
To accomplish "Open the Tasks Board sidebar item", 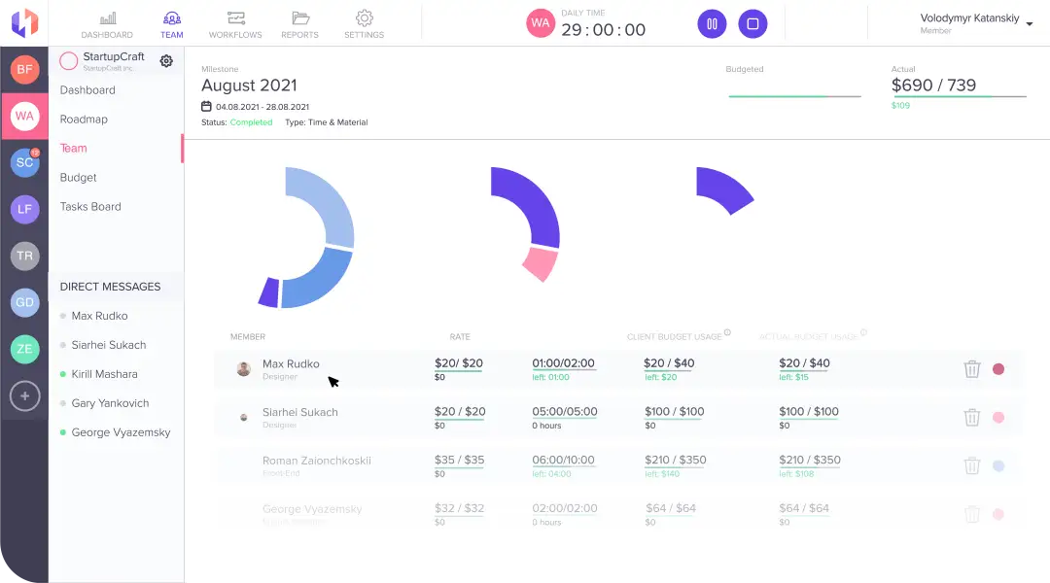I will 90,207.
